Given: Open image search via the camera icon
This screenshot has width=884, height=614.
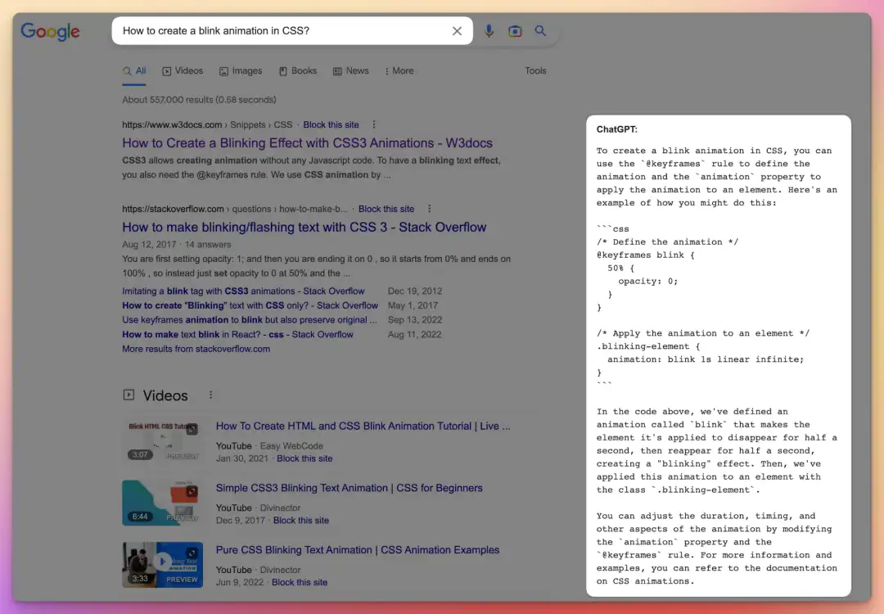Looking at the screenshot, I should click(x=515, y=31).
